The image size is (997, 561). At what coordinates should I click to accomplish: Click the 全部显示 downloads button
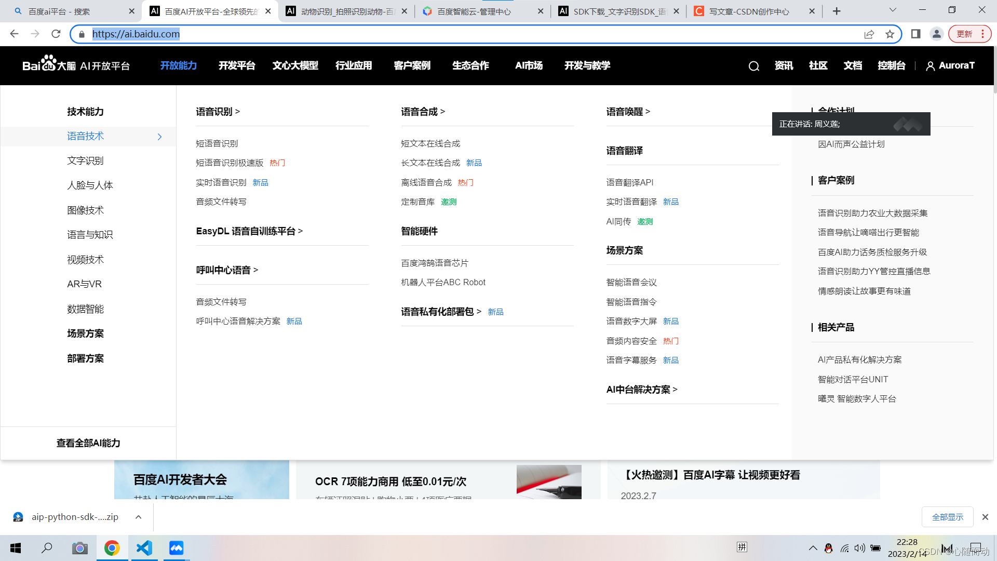(947, 517)
